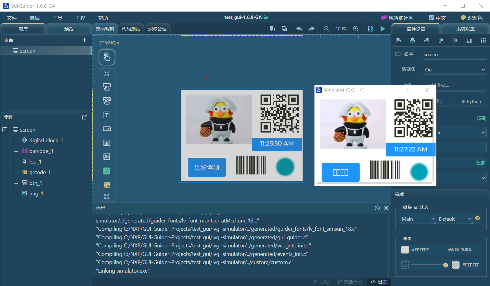Select the text label widget tool
This screenshot has width=490, height=286.
107,115
